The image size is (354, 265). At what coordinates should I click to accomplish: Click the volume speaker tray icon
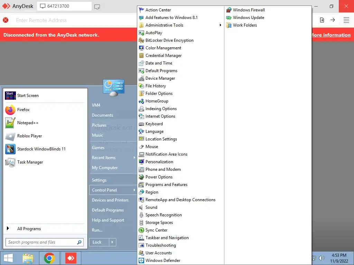(322, 258)
